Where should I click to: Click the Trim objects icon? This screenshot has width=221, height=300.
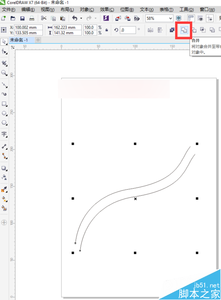[x=194, y=30]
